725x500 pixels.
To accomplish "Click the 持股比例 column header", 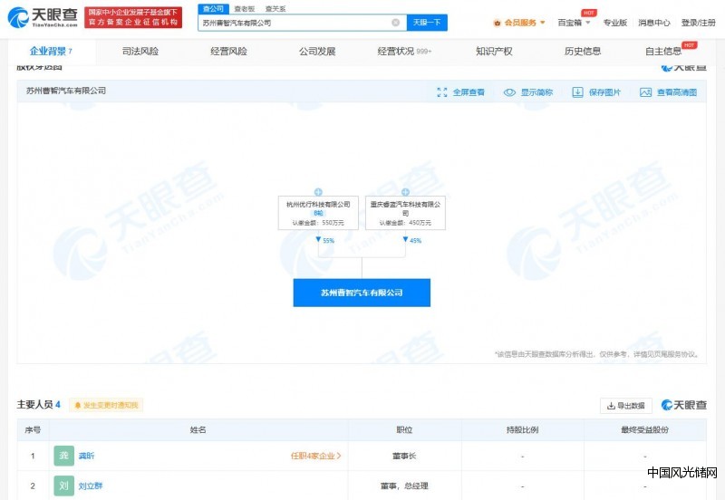I will coord(522,429).
